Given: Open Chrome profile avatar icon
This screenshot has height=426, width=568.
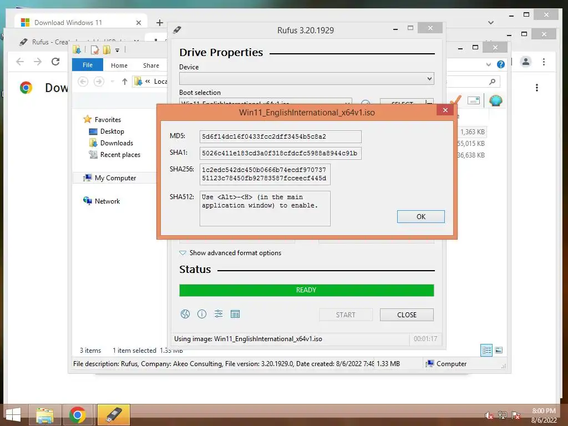Looking at the screenshot, I should tap(526, 62).
